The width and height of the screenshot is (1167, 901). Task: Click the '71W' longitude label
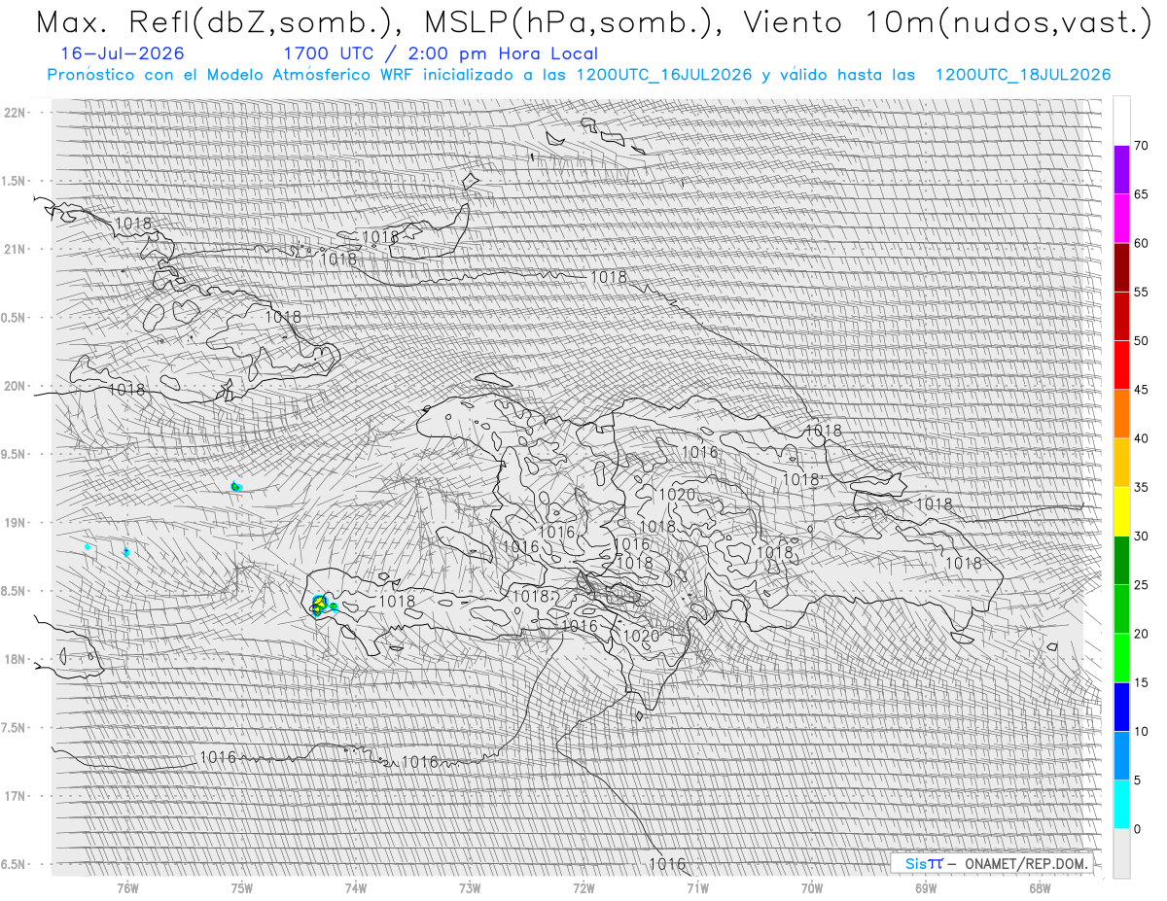click(697, 888)
